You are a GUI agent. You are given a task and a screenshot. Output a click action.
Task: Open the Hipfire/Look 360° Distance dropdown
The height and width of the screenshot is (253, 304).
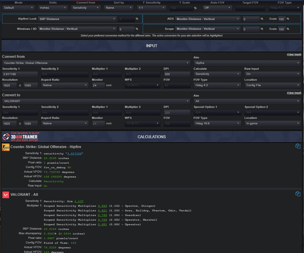(77, 19)
